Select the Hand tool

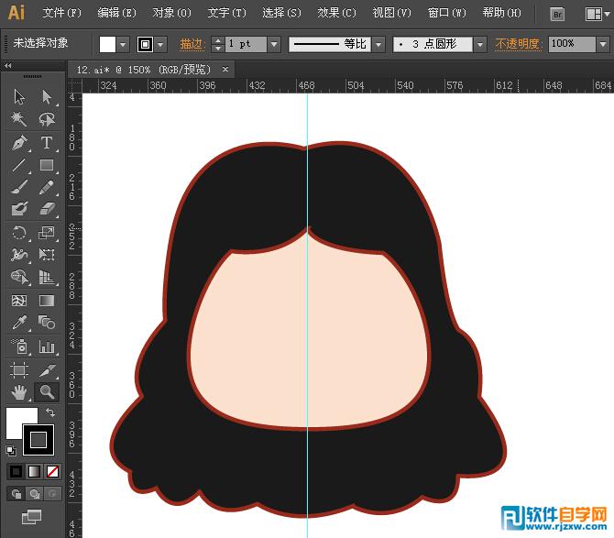point(19,392)
